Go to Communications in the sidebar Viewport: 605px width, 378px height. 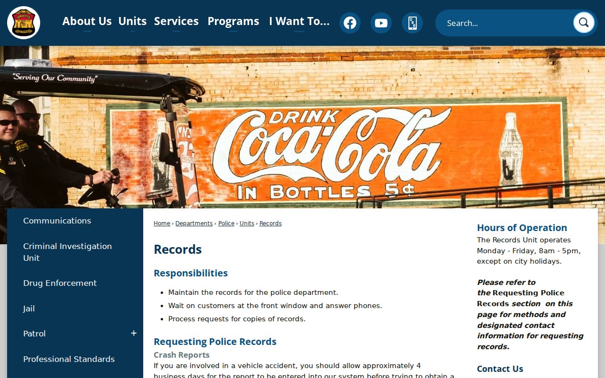57,221
